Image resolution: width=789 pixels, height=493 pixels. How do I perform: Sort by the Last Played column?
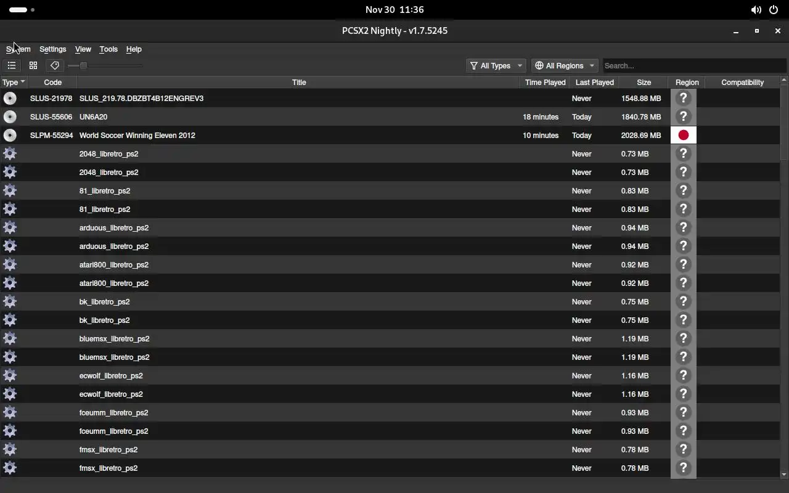[594, 82]
